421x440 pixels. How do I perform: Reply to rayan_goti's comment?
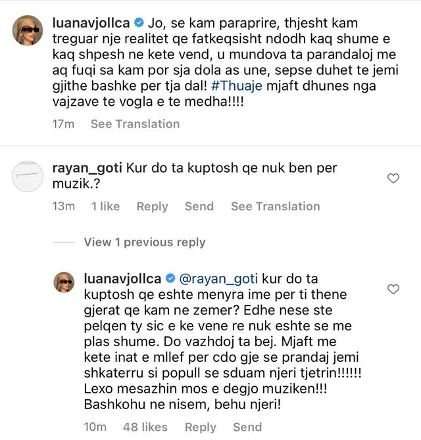coord(152,206)
